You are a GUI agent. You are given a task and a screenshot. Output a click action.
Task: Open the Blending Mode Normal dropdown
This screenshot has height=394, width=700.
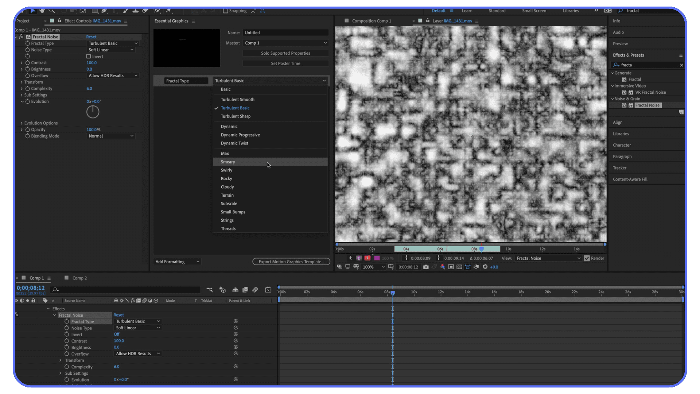pyautogui.click(x=111, y=136)
